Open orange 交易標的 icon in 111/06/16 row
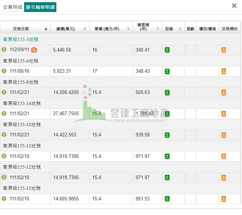The image size is (242, 215). tap(224, 71)
